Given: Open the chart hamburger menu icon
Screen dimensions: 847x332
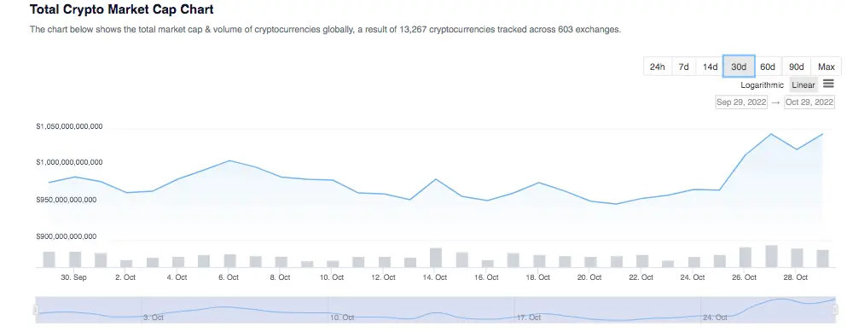Looking at the screenshot, I should click(x=828, y=84).
